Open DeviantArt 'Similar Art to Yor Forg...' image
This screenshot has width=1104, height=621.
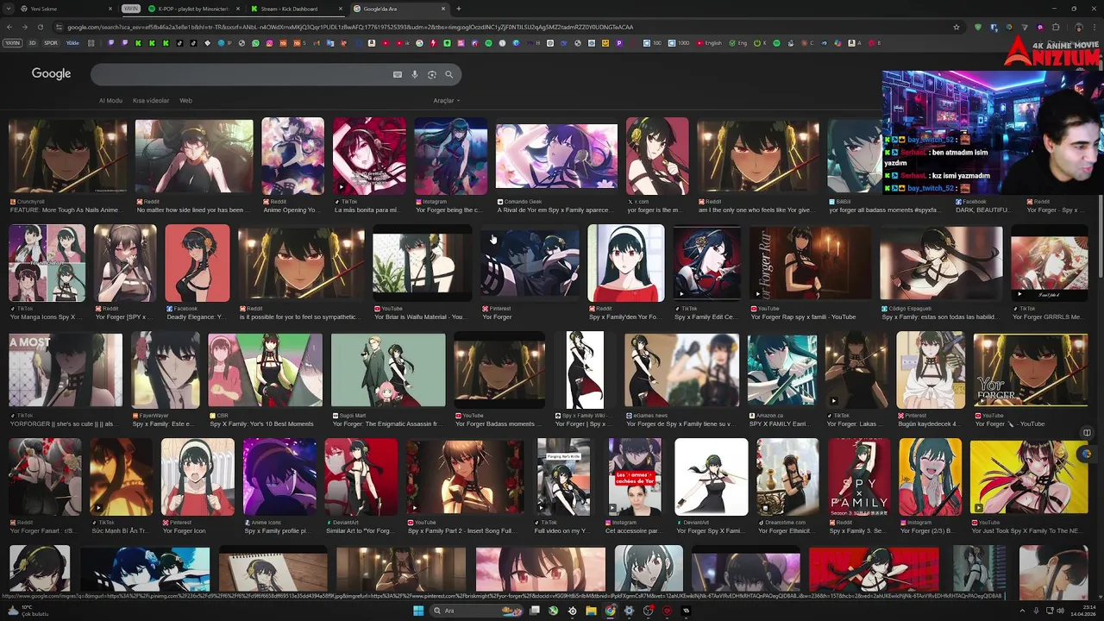pos(361,477)
